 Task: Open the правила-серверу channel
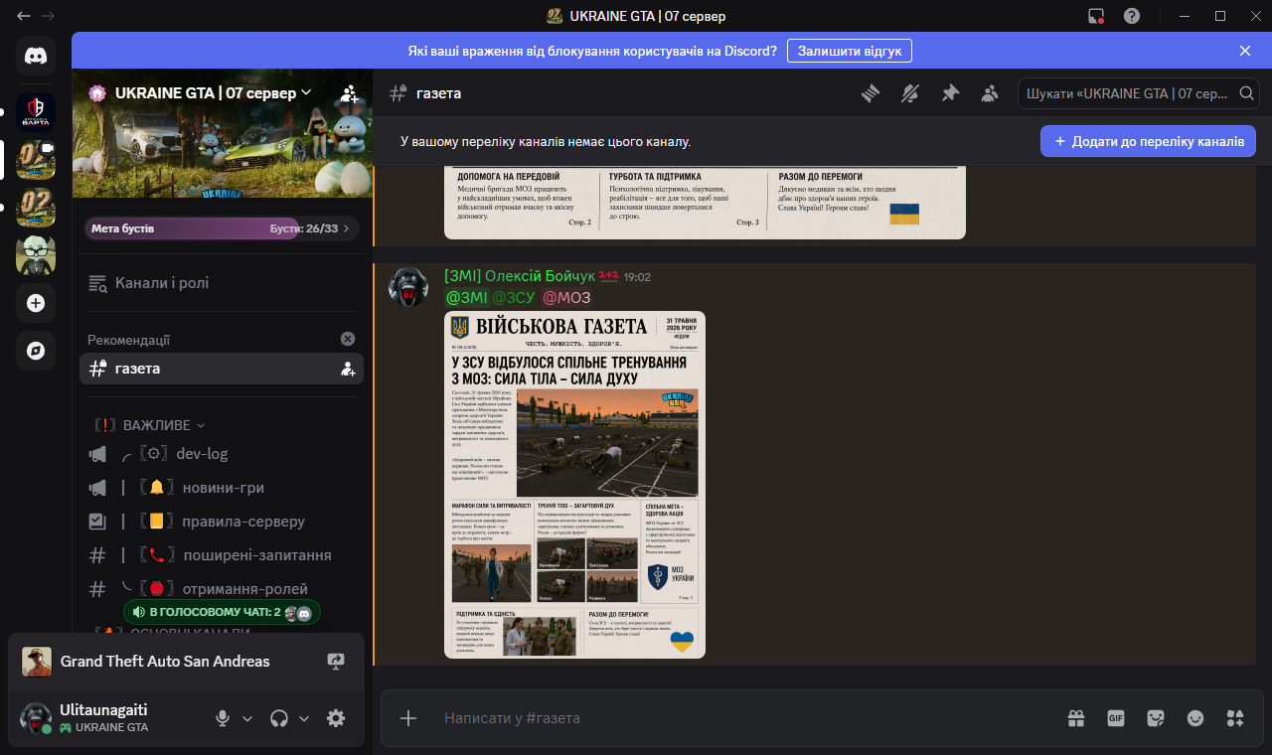(222, 522)
